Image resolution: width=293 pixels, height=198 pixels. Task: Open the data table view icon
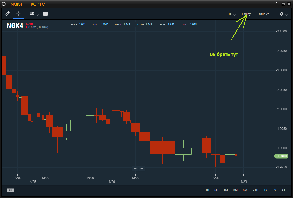pos(45,14)
